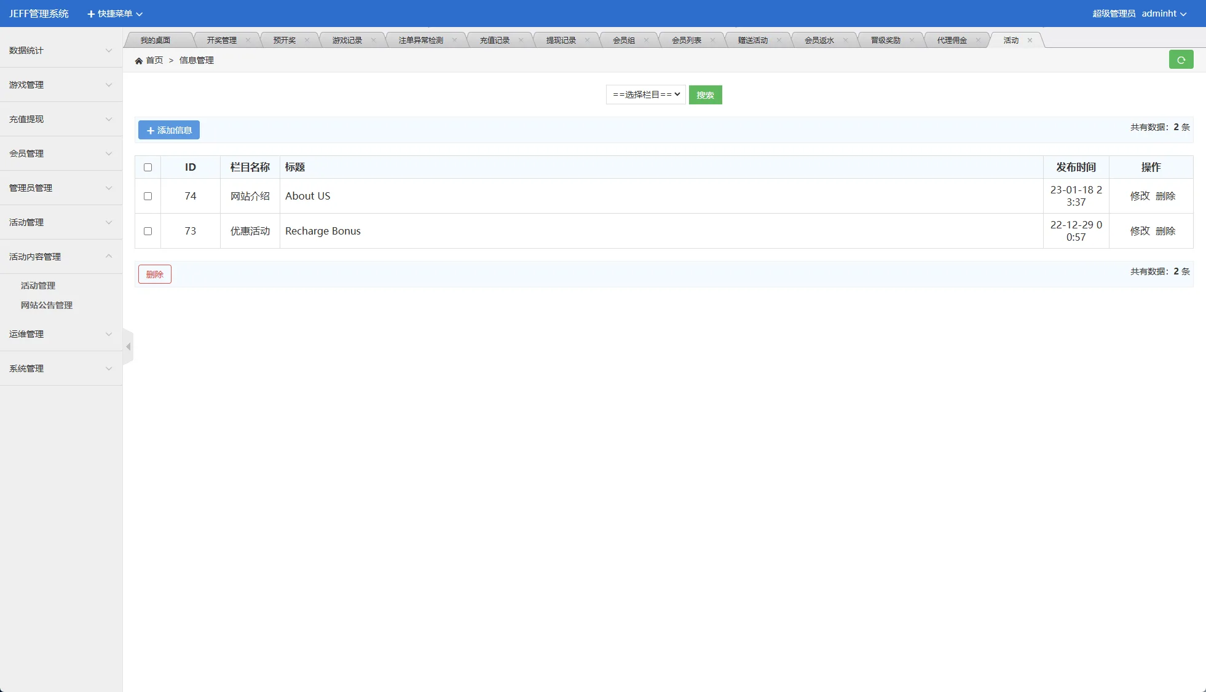
Task: Click 修改 for the About US row
Action: 1139,196
